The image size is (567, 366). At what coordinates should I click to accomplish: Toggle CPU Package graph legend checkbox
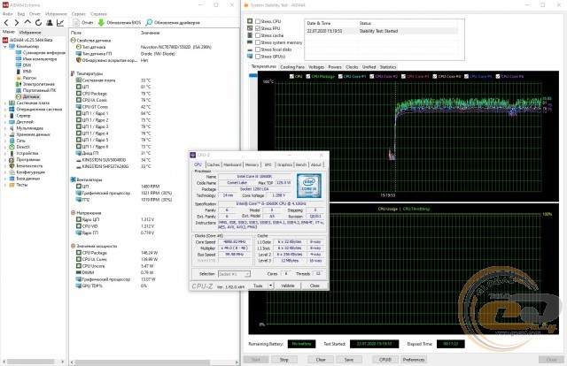[308, 77]
